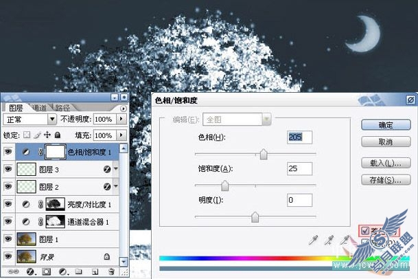This screenshot has width=418, height=279.
Task: Toggle lock position move icon
Action: (47, 135)
